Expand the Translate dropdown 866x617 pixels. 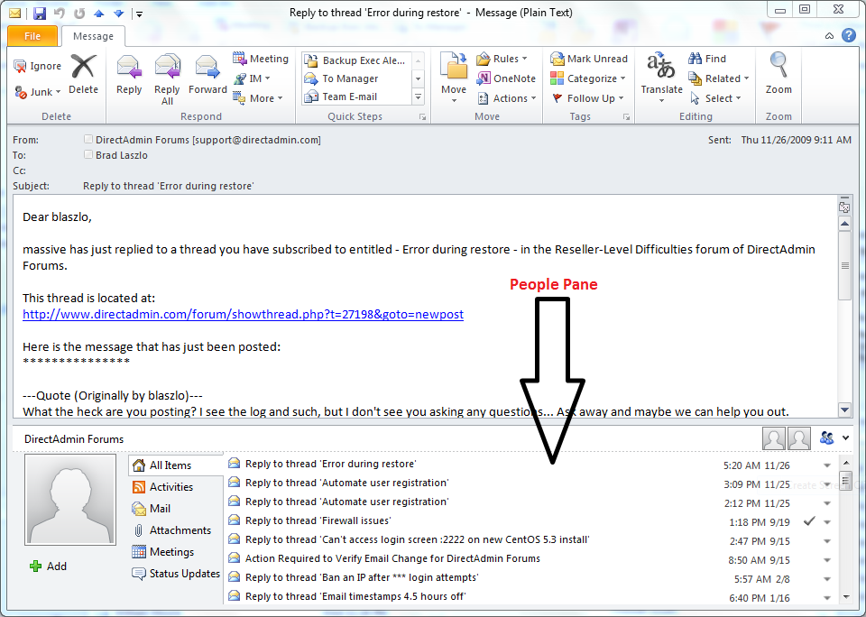pyautogui.click(x=661, y=101)
